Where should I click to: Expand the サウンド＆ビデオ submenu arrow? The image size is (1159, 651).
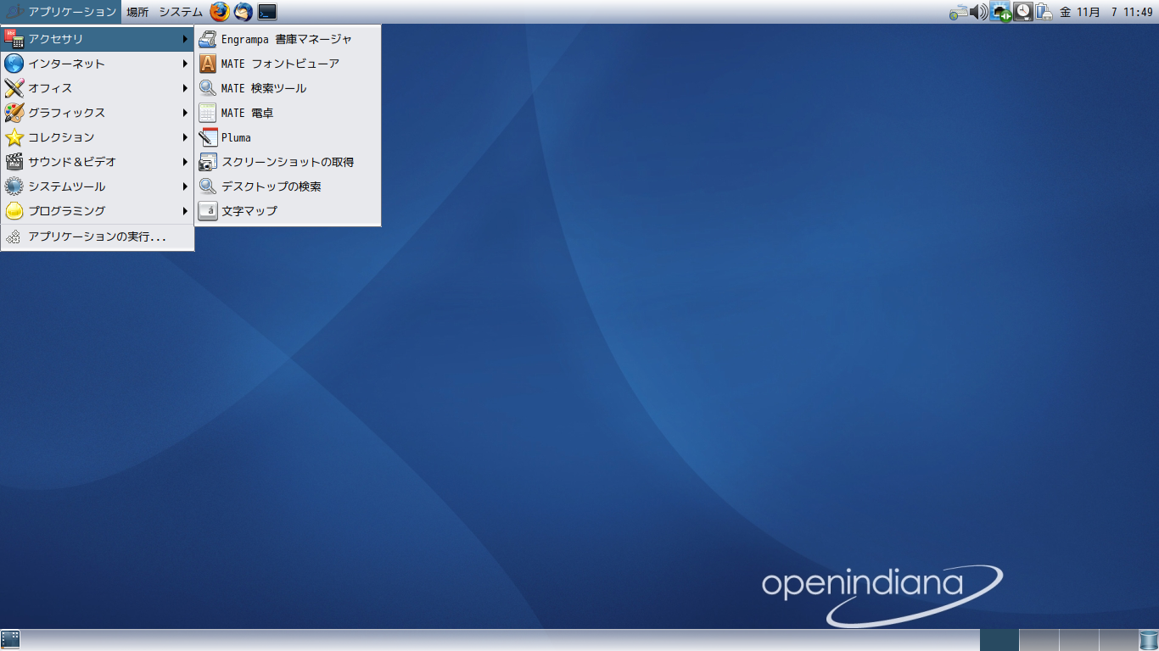[x=185, y=162]
